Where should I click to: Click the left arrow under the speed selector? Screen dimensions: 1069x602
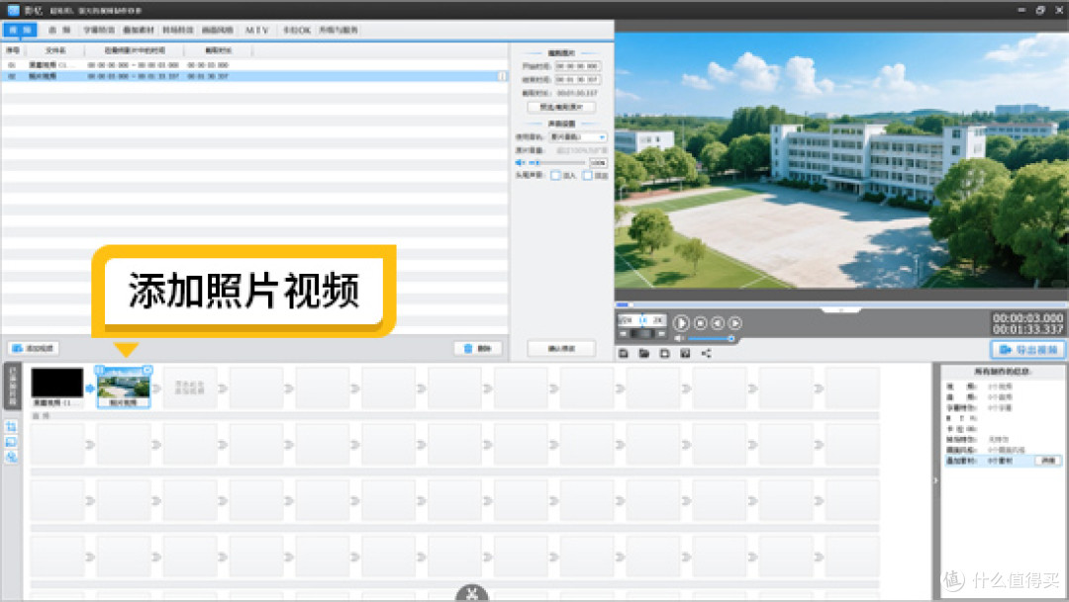click(624, 334)
